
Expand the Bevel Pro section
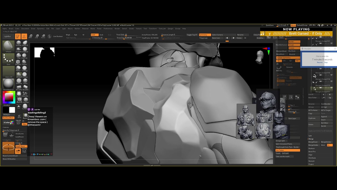point(312,151)
